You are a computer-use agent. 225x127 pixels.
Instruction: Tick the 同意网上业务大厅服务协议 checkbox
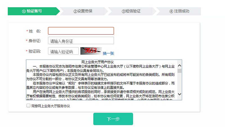28,106
